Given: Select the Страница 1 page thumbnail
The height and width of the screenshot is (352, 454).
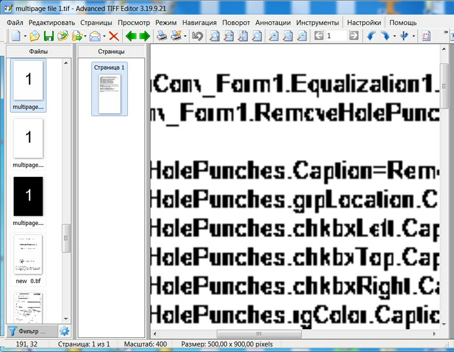Looking at the screenshot, I should point(110,89).
